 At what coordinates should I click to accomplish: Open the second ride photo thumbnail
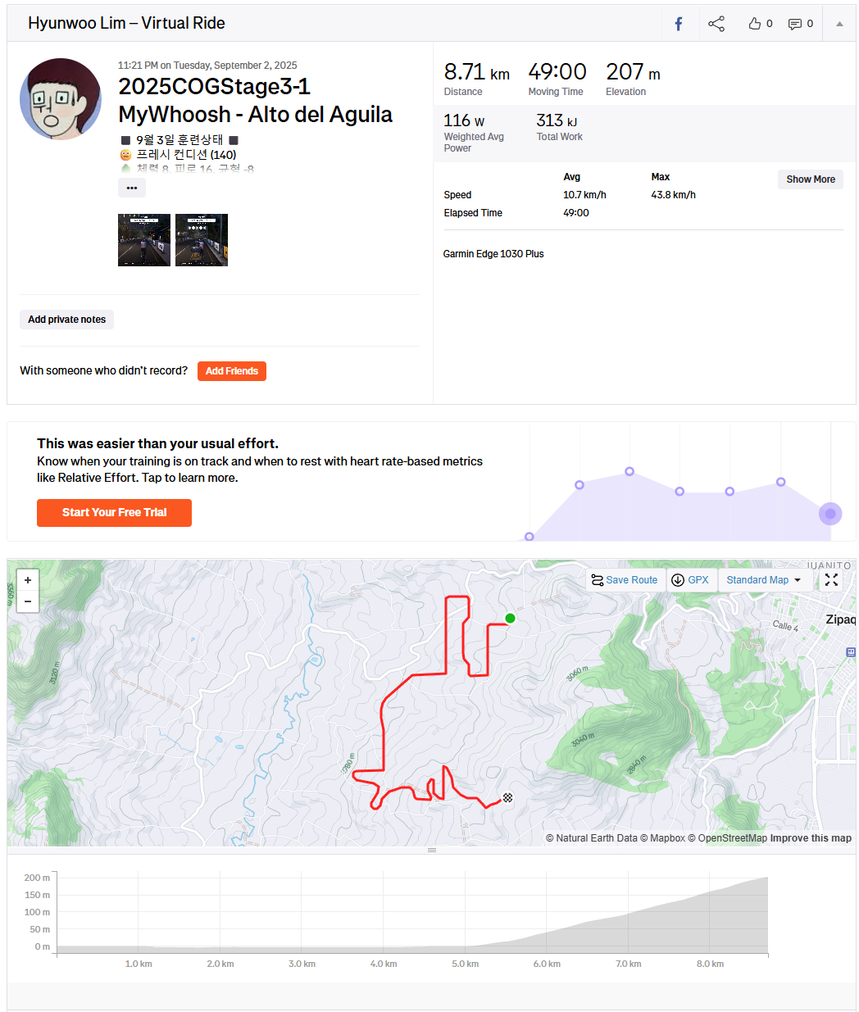pyautogui.click(x=202, y=240)
